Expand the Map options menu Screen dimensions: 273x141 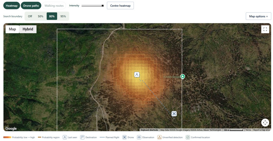(x=258, y=16)
